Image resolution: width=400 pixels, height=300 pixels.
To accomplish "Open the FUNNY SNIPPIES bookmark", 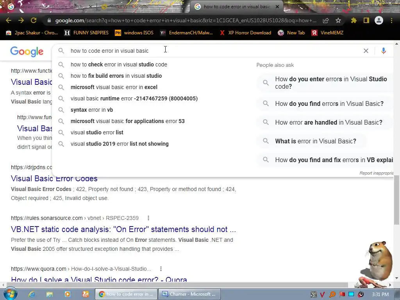I will pyautogui.click(x=86, y=33).
